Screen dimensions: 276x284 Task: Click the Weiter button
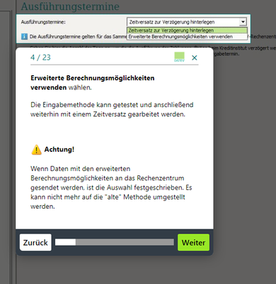[193, 242]
